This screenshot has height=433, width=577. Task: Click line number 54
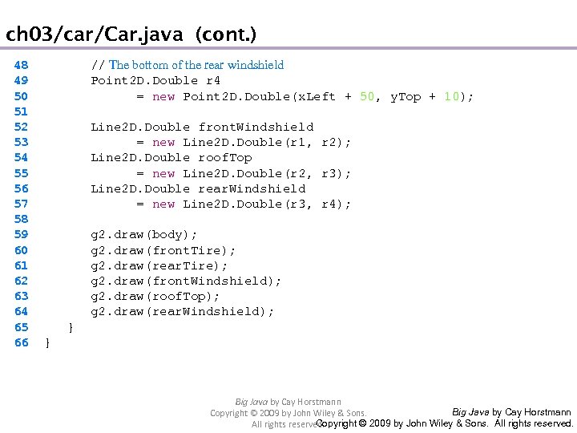coord(21,158)
